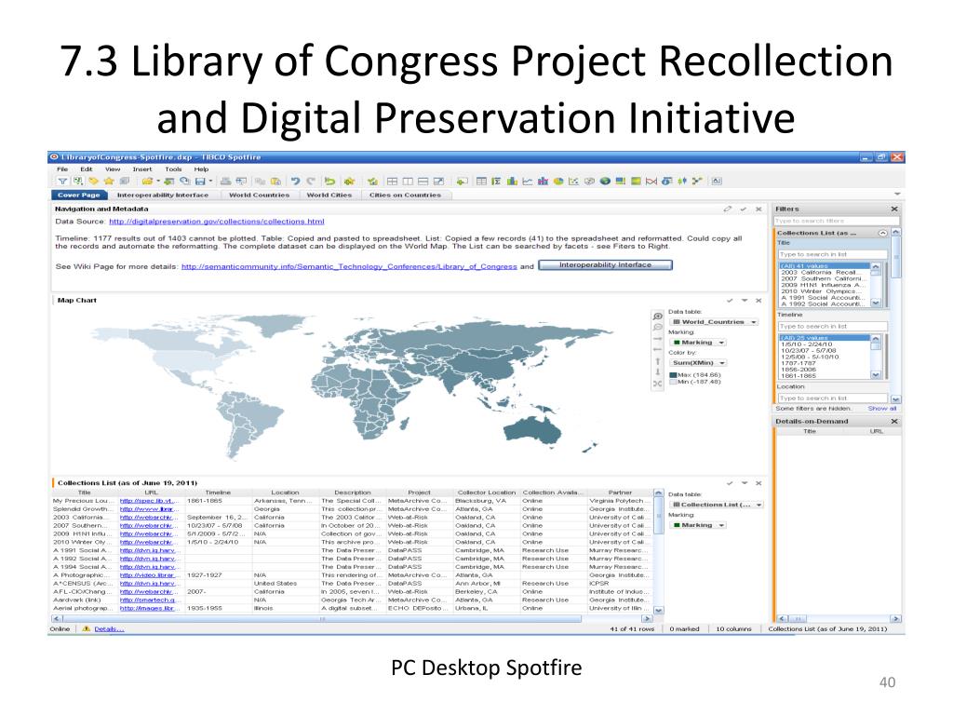Click the Edit pencil in Navigation panel
Screen dimensions: 953x715
click(x=728, y=209)
